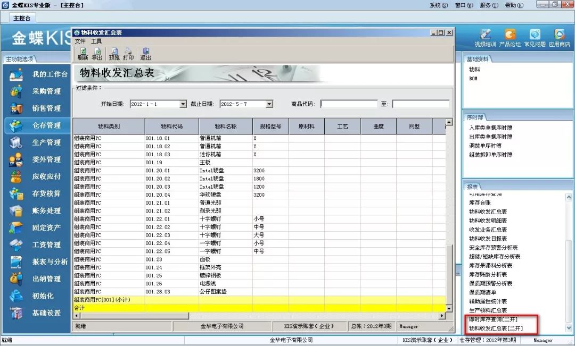
Task: Select 出纳管理 sidebar icon
Action: [x=16, y=279]
